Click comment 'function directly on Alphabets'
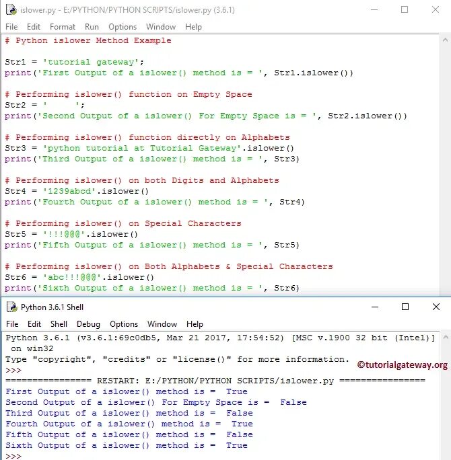451x460 pixels. [147, 137]
